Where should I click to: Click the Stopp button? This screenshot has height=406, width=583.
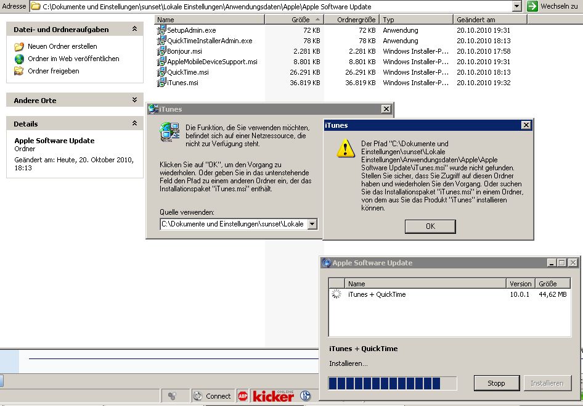coord(496,383)
